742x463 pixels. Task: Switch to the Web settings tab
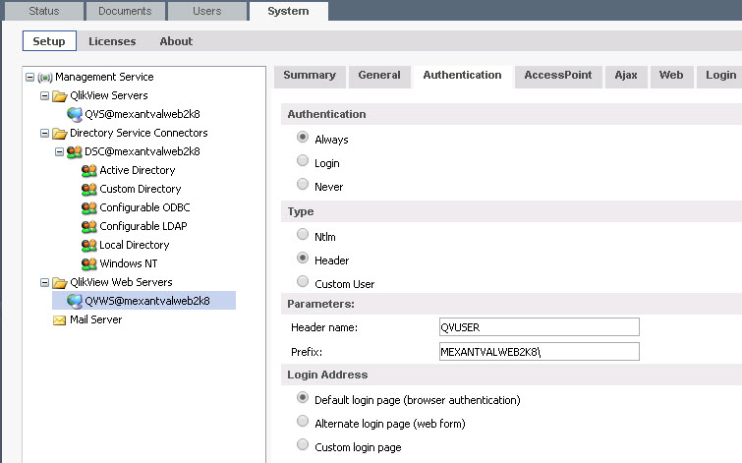click(x=671, y=76)
